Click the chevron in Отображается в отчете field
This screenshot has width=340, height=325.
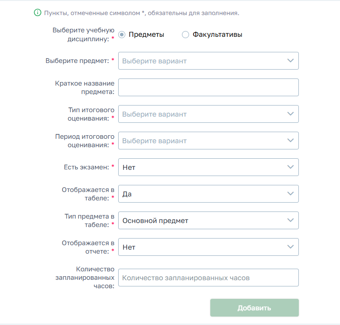tap(290, 247)
